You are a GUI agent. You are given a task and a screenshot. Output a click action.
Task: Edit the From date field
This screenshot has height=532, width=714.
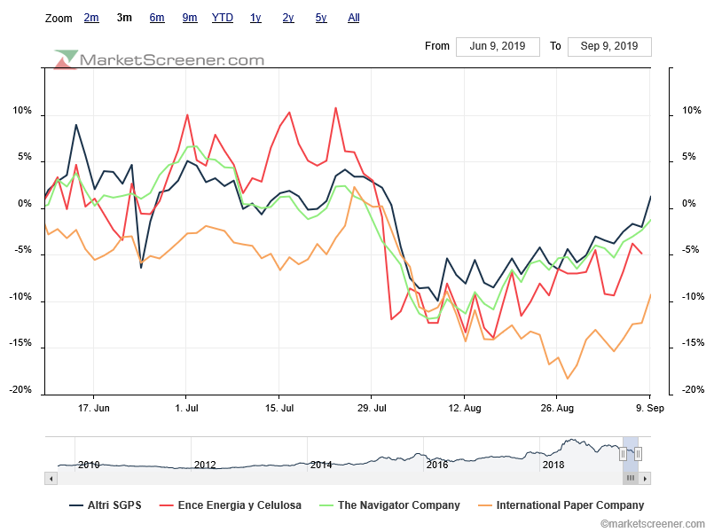(x=498, y=46)
